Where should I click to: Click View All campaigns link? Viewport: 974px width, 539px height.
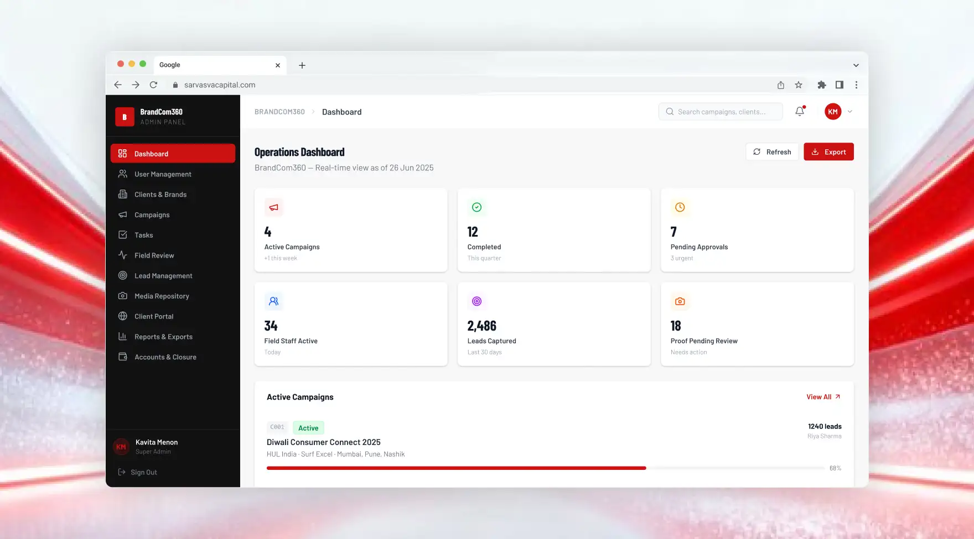coord(823,397)
